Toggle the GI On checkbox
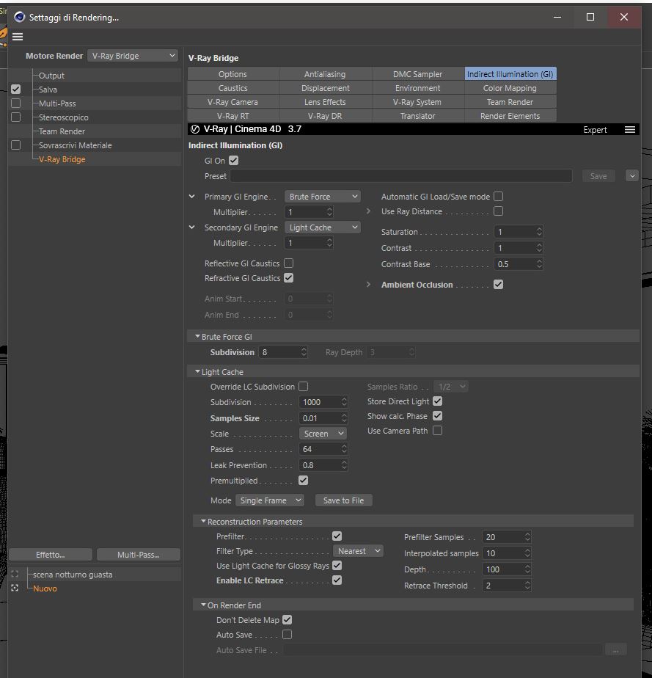This screenshot has width=652, height=678. click(x=234, y=161)
